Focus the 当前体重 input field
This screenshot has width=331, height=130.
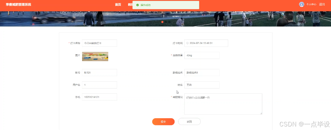[202, 55]
